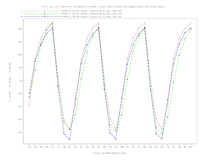Click x-axis tick label 60
Image resolution: width=208 pixels, height=160 pixels.
145,147
